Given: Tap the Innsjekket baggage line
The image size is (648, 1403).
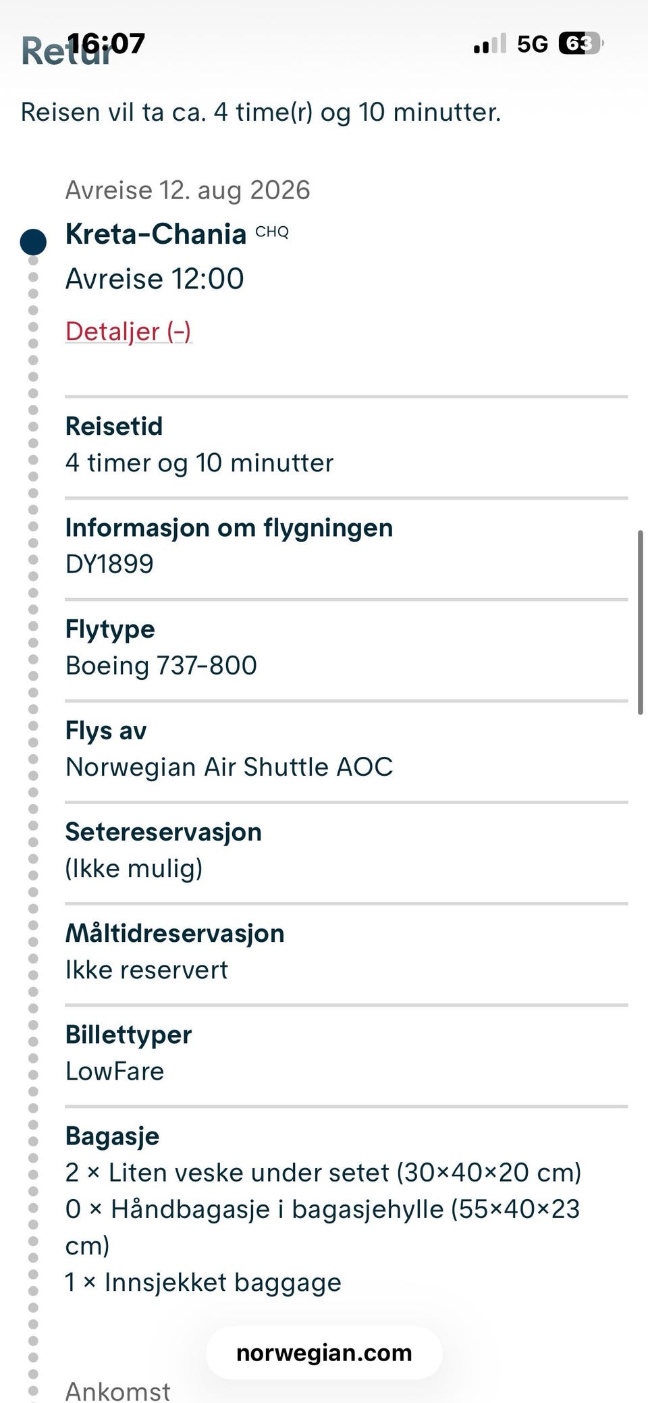Looking at the screenshot, I should (x=203, y=1281).
